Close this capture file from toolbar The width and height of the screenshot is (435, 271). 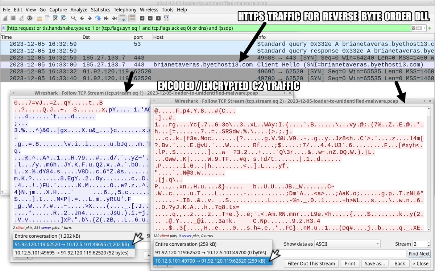coord(55,18)
